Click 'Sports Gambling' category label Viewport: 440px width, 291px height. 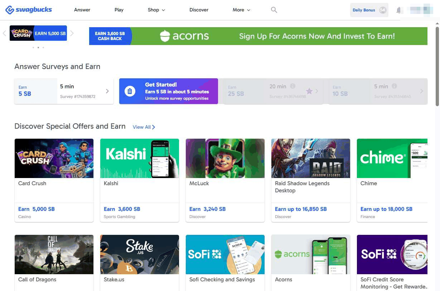point(120,217)
